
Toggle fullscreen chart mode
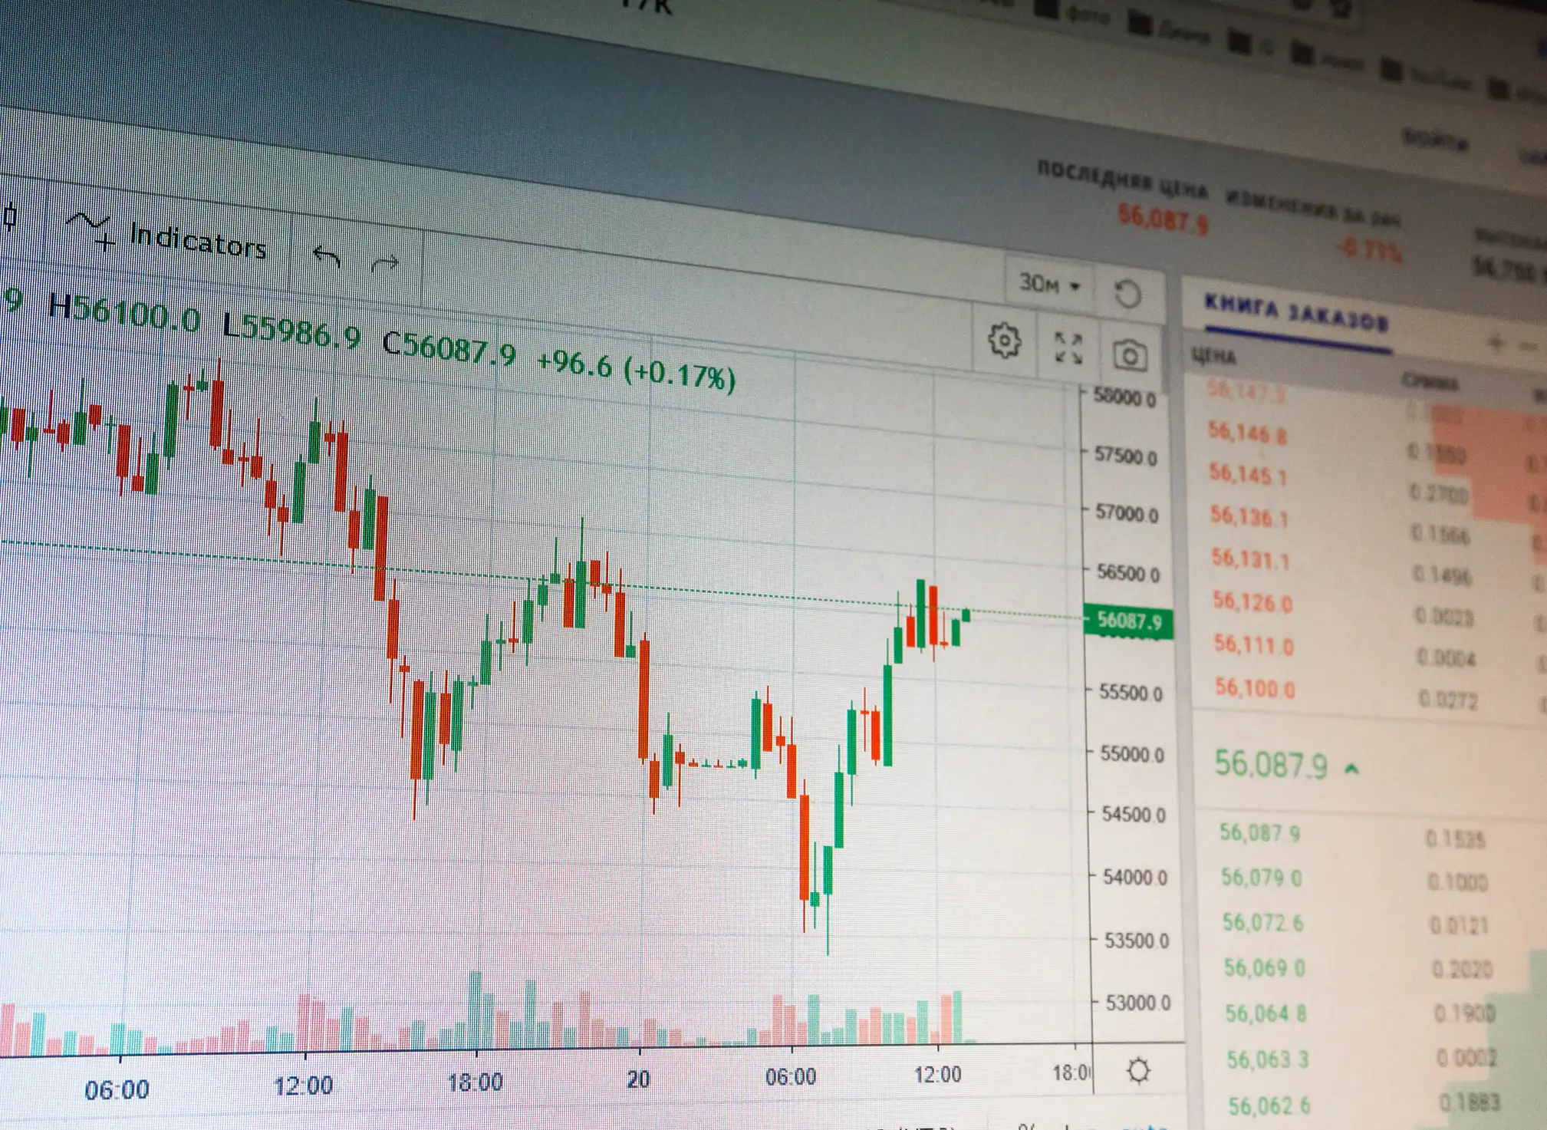point(1068,348)
